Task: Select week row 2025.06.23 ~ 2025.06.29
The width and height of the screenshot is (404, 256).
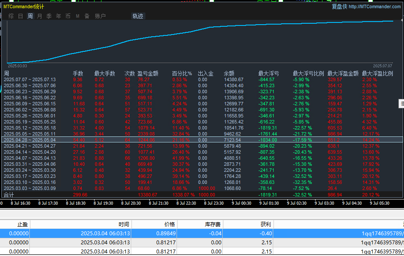Action: (x=202, y=92)
